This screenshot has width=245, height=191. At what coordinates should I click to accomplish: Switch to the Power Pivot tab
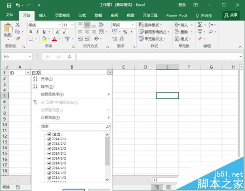[x=176, y=15]
